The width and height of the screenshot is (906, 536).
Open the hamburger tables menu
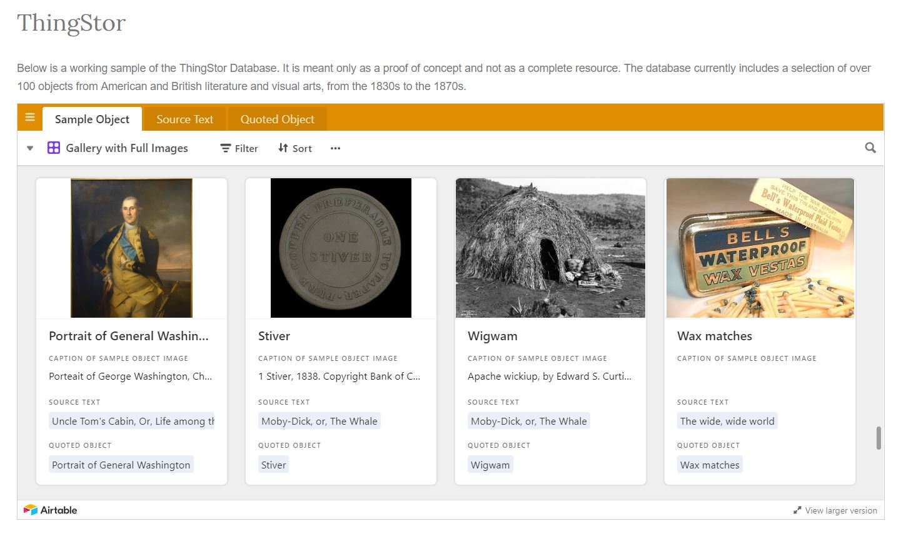[x=29, y=118]
